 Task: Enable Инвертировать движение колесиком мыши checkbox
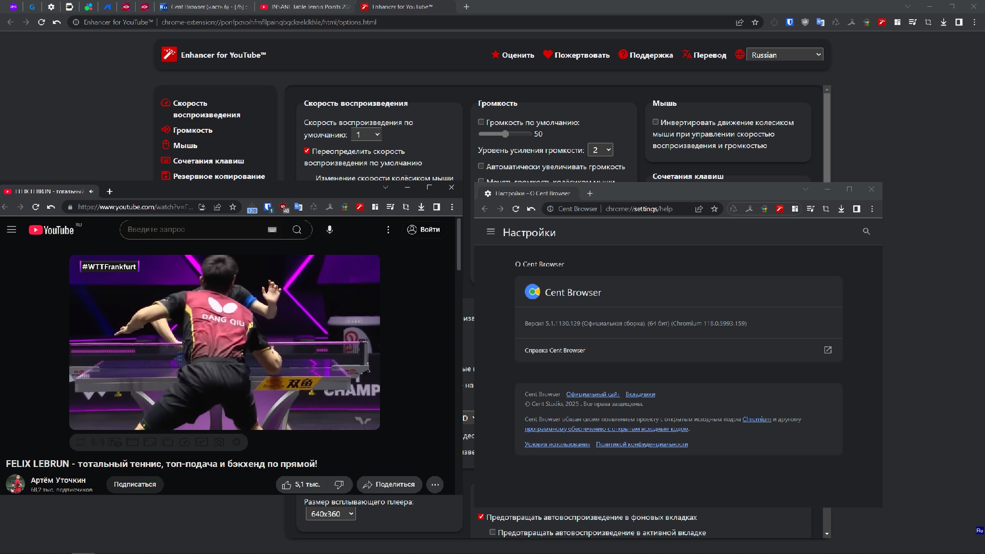[656, 122]
